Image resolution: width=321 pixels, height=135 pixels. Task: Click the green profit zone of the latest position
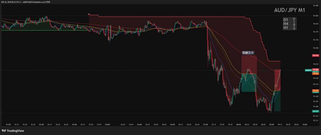[x=277, y=101]
